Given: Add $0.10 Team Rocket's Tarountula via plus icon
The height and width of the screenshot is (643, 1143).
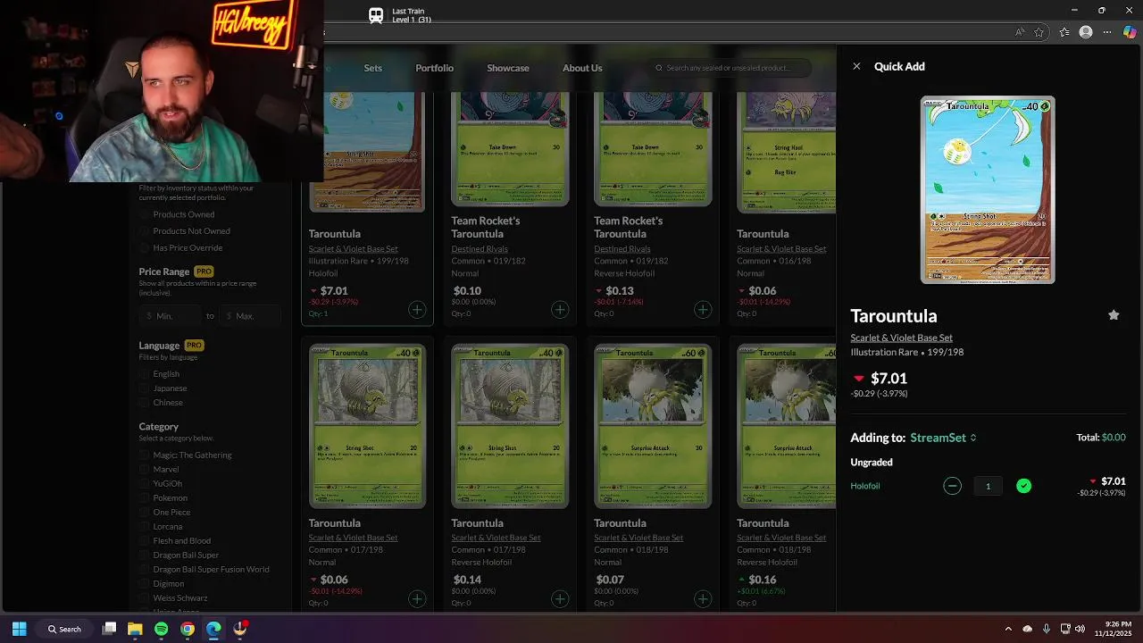Looking at the screenshot, I should (560, 310).
